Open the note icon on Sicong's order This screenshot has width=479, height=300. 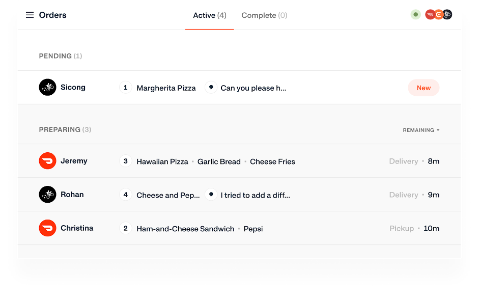click(x=211, y=88)
